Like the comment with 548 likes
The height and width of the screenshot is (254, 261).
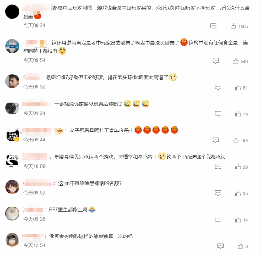point(235,61)
